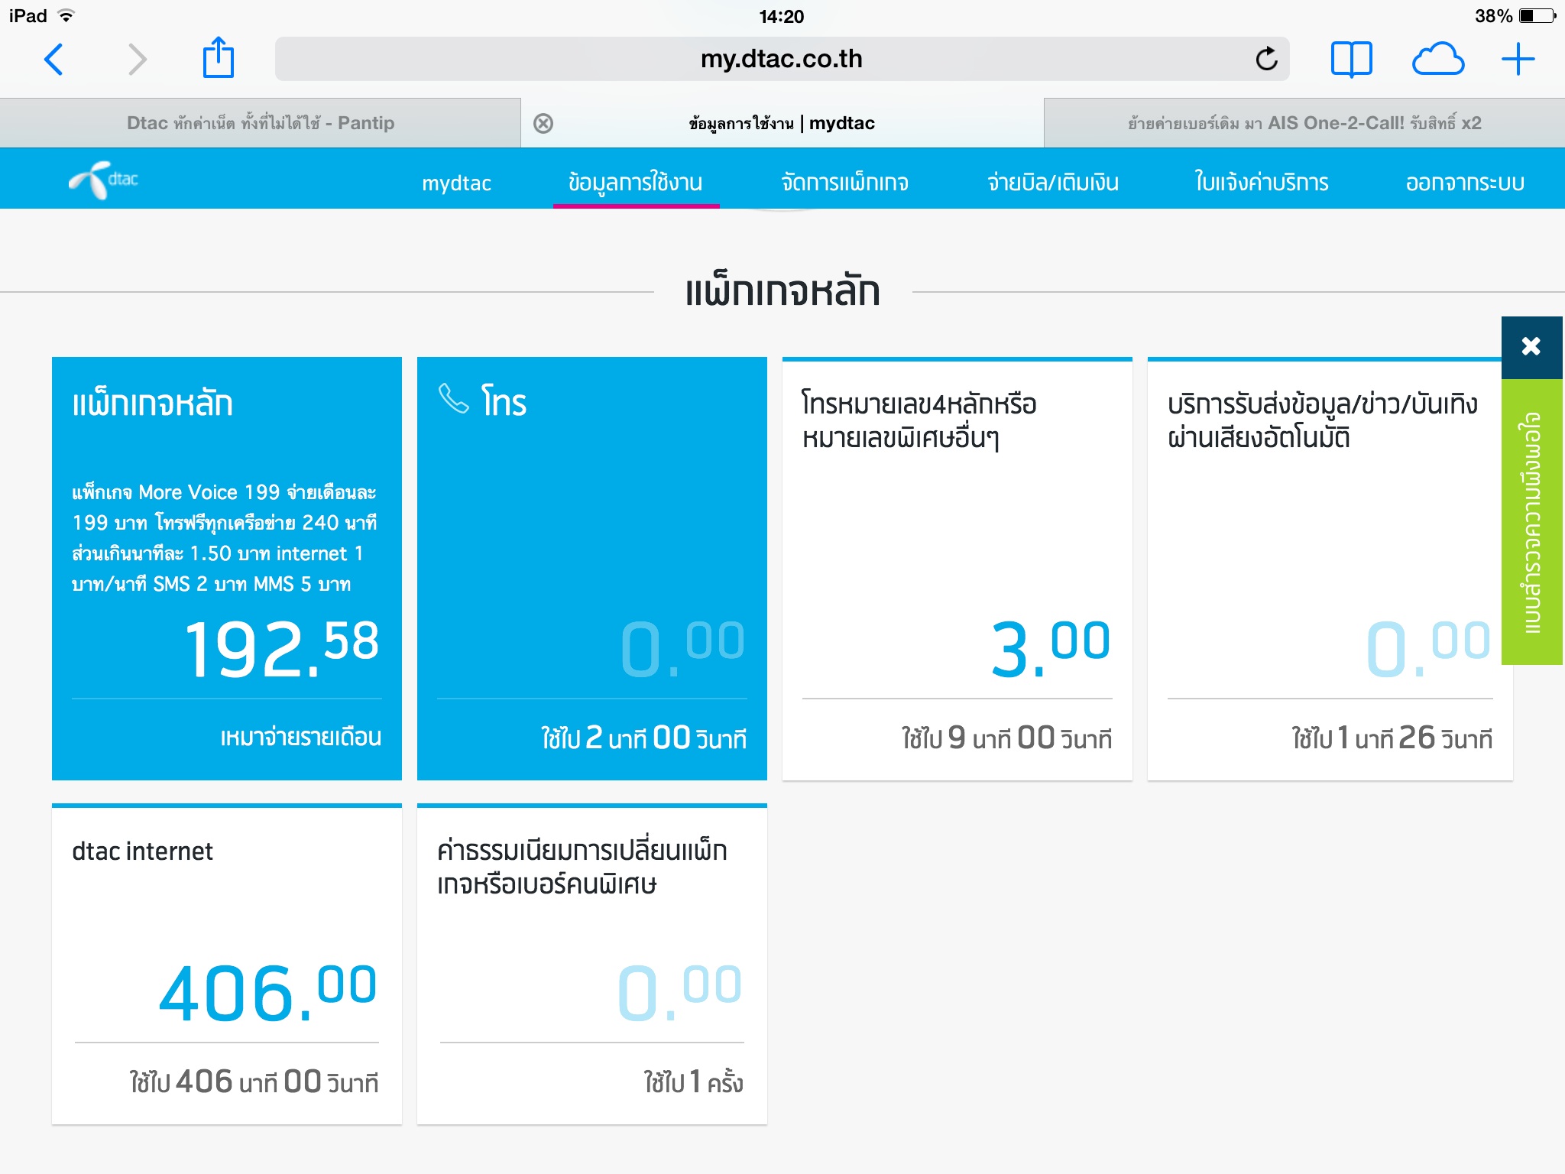Click ออกจากระบบ to log out

click(x=1464, y=183)
